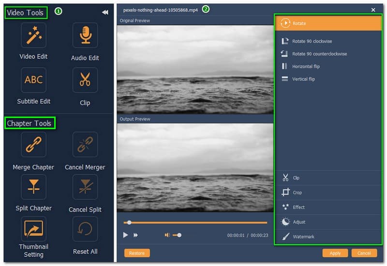Screen dimensions: 387x266
Task: Open the Audio Edit microphone tool
Action: 85,35
